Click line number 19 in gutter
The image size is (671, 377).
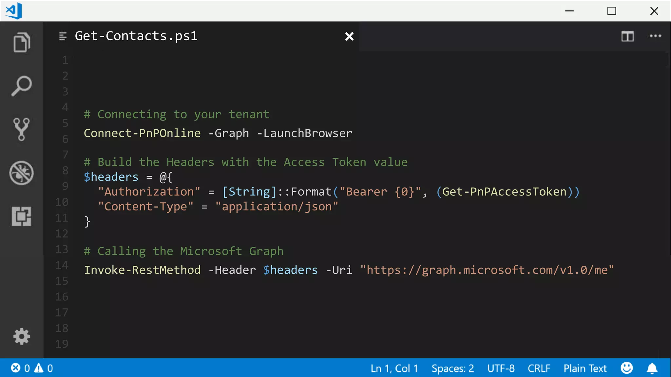pyautogui.click(x=62, y=344)
